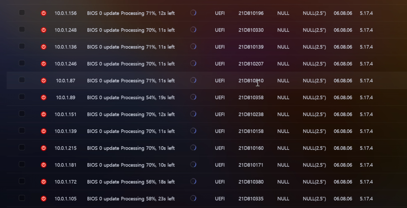Click IP address 10.0.1.248
The image size is (407, 208).
pyautogui.click(x=65, y=30)
